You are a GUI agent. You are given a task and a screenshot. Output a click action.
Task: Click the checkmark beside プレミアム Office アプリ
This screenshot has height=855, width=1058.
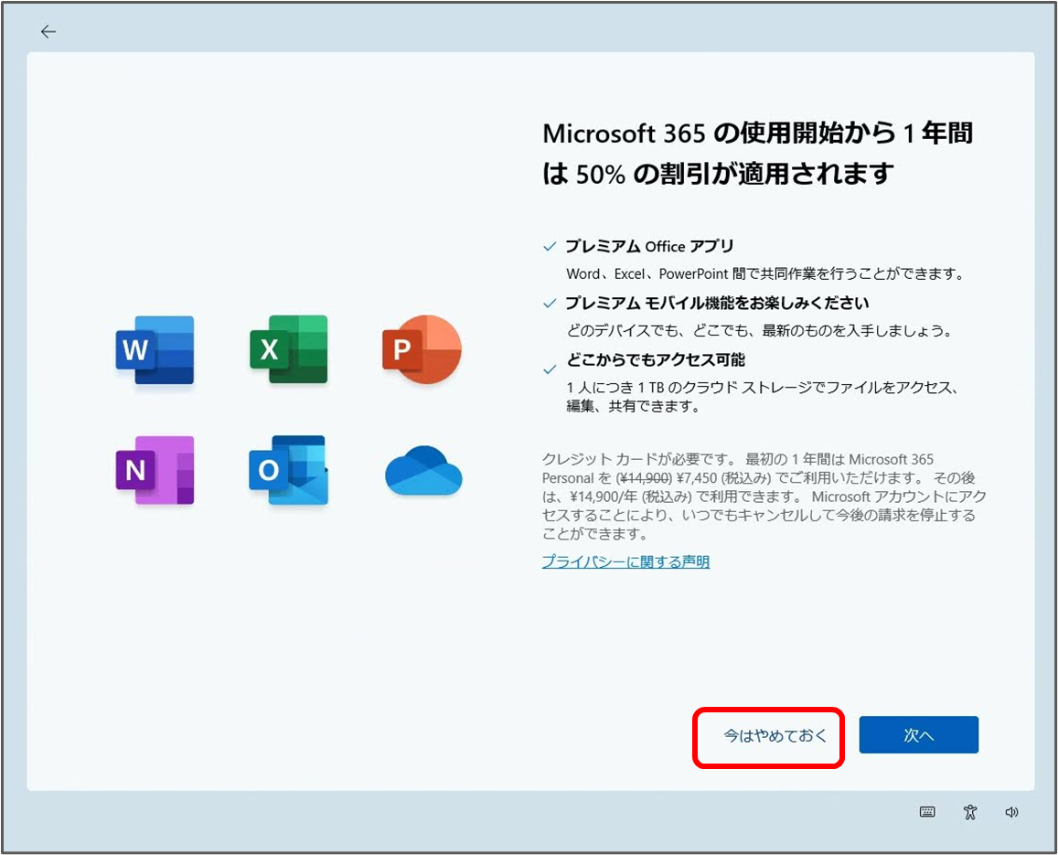pos(550,246)
